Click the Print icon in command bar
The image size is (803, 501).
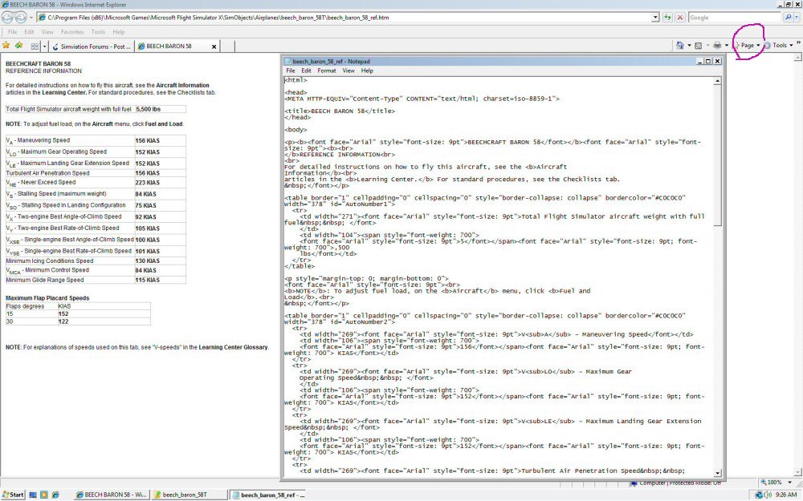point(717,46)
